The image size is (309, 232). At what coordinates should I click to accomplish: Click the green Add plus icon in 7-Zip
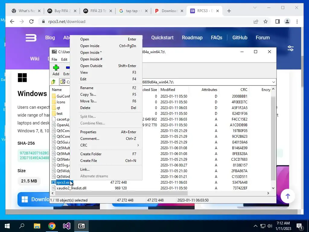56,68
